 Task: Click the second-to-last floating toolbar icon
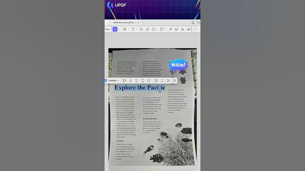(168, 81)
